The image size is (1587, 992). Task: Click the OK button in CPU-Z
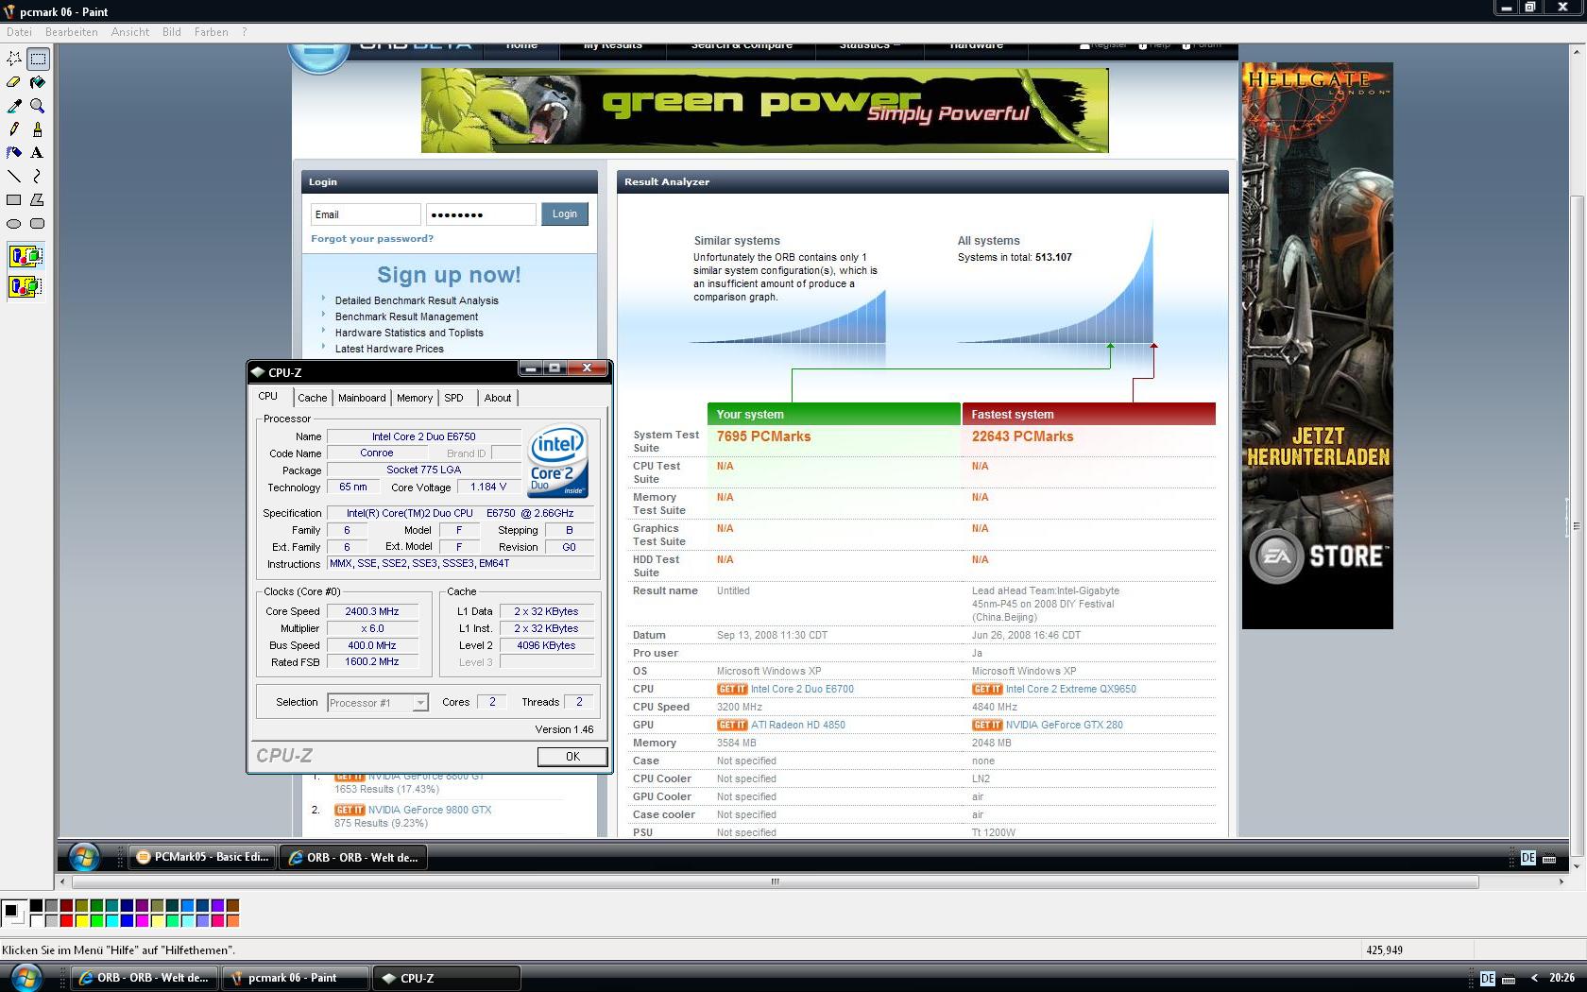572,756
